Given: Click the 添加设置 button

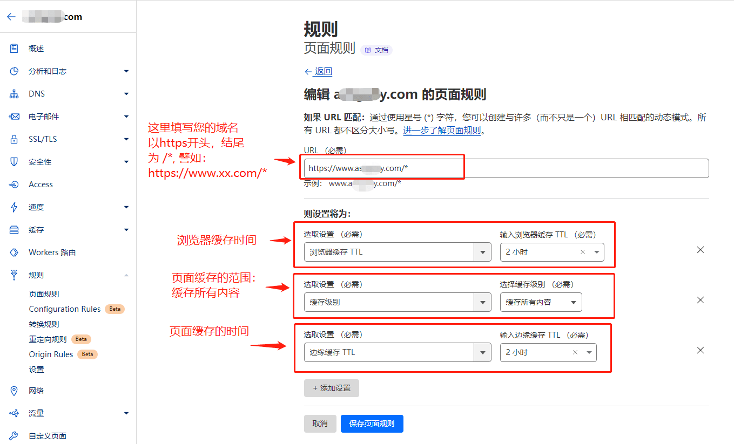Looking at the screenshot, I should pos(332,388).
